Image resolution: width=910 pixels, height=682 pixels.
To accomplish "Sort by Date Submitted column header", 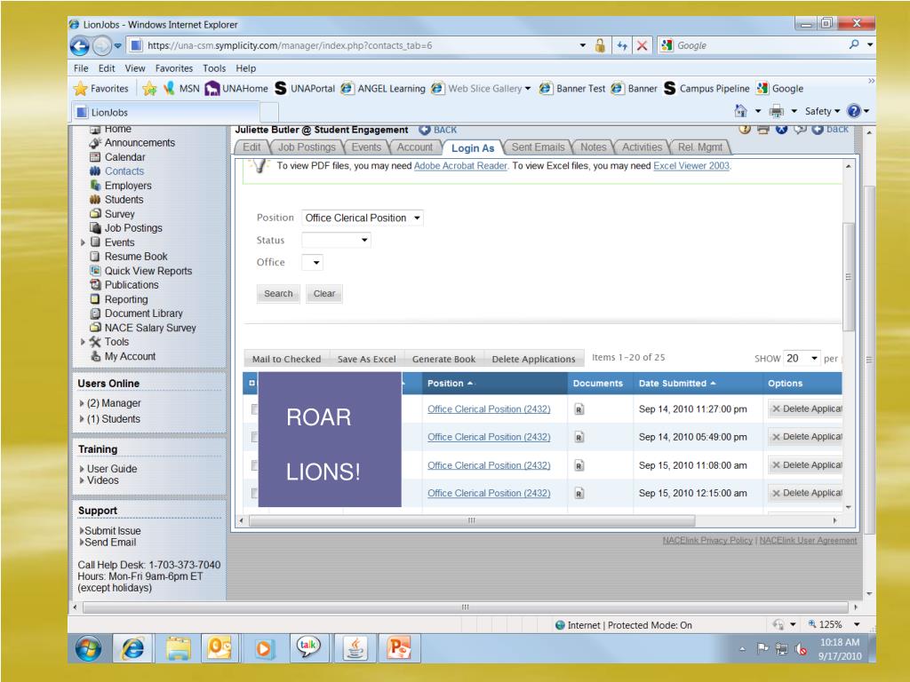I will [x=677, y=384].
